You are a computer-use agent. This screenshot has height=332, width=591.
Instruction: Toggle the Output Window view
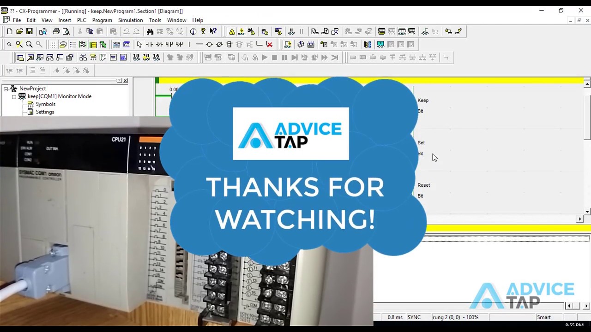click(x=30, y=57)
